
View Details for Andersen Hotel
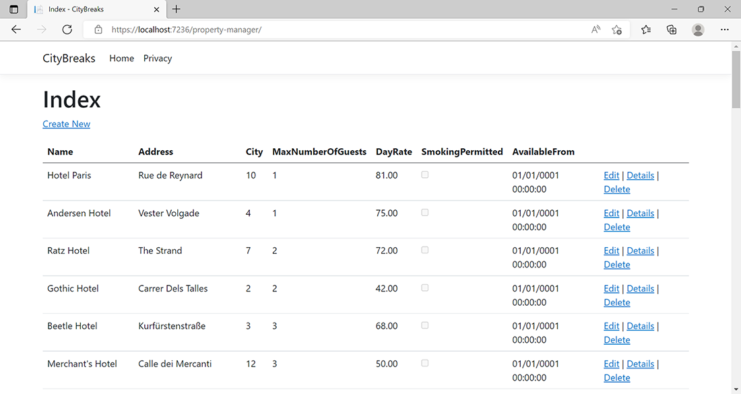641,213
